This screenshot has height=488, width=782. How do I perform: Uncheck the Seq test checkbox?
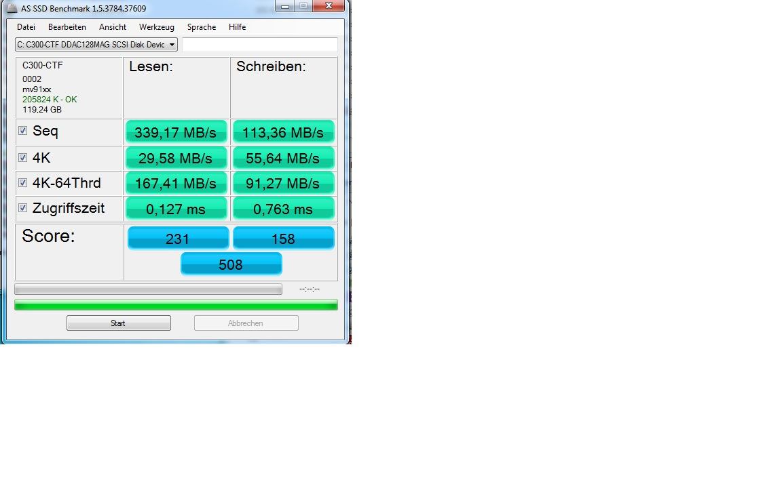coord(22,130)
